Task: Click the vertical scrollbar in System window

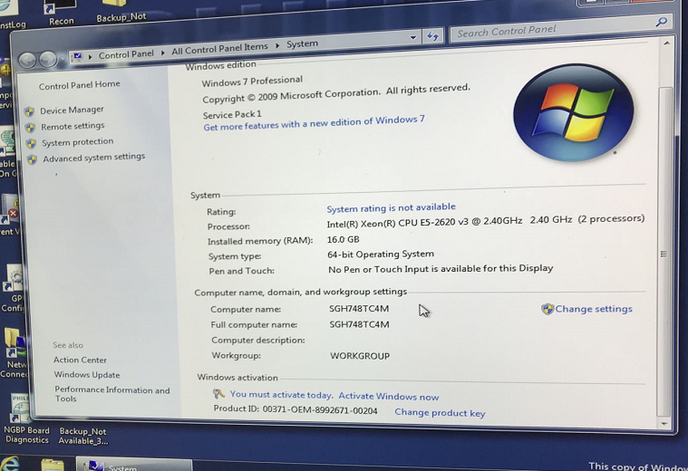Action: pyautogui.click(x=664, y=254)
